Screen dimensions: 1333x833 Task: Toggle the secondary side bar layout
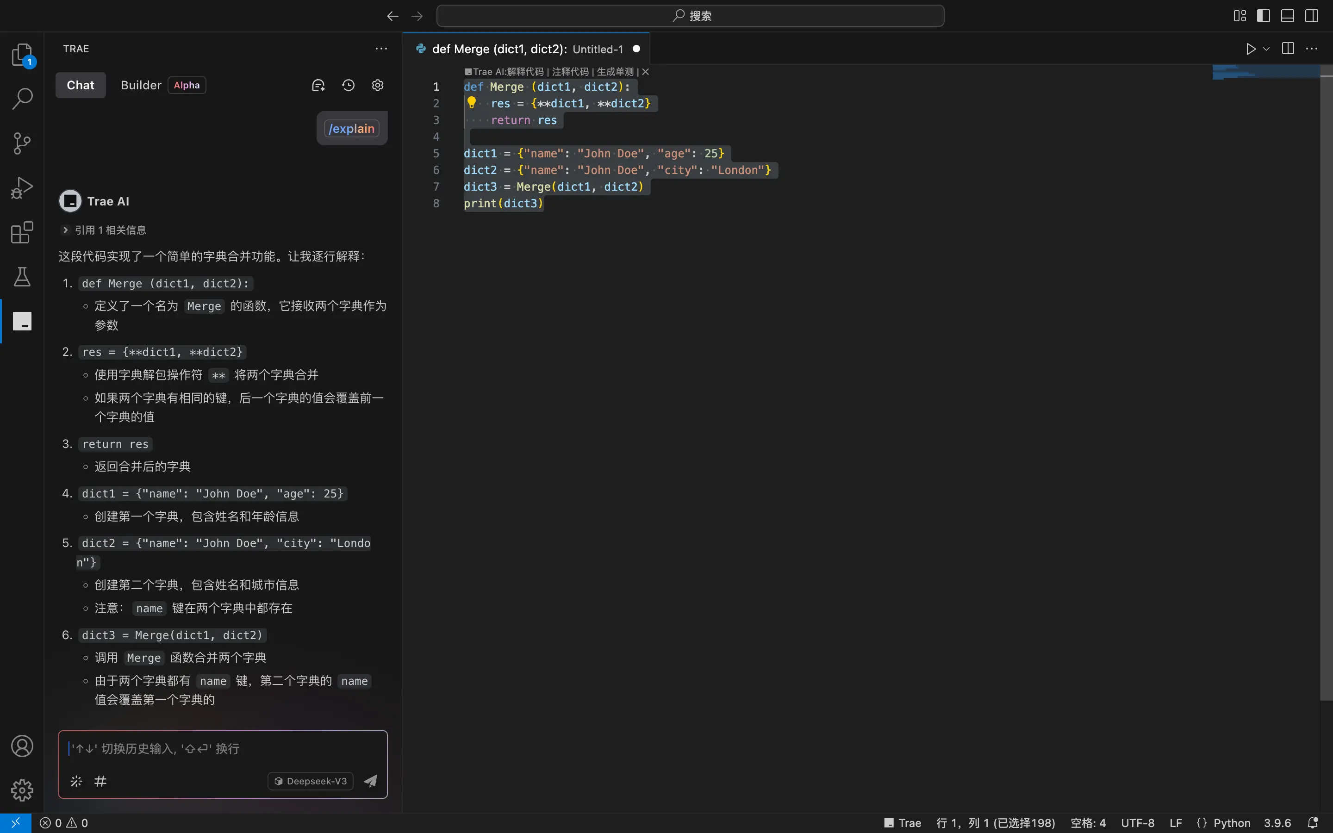point(1312,16)
